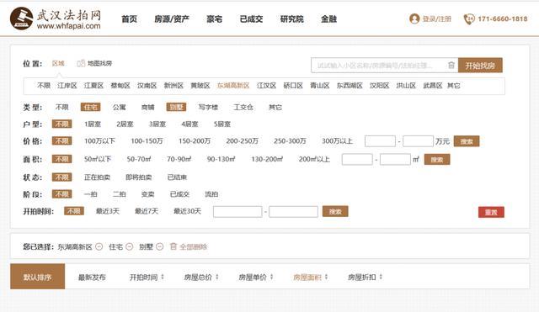Viewport: 539px width, 312px height.
Task: Open 首页 in the navigation
Action: pyautogui.click(x=129, y=19)
